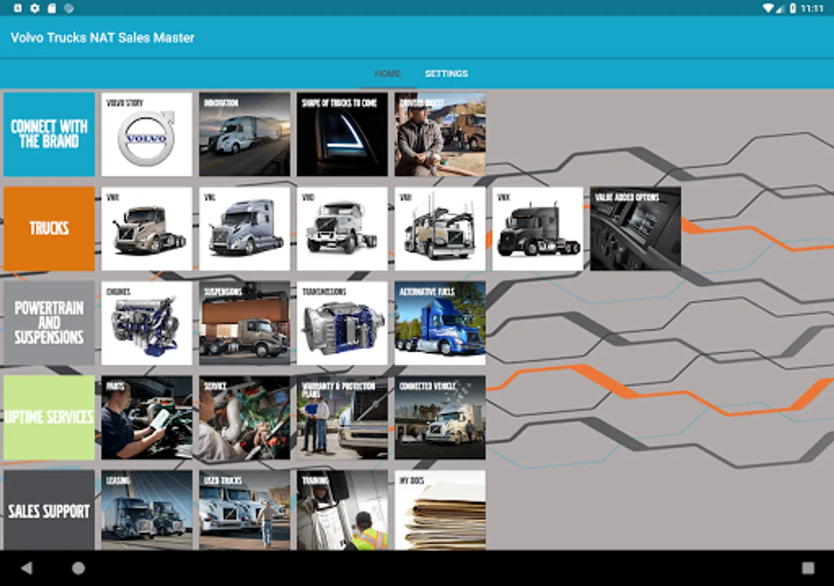Open the Service tile
The image size is (834, 586).
pos(244,417)
